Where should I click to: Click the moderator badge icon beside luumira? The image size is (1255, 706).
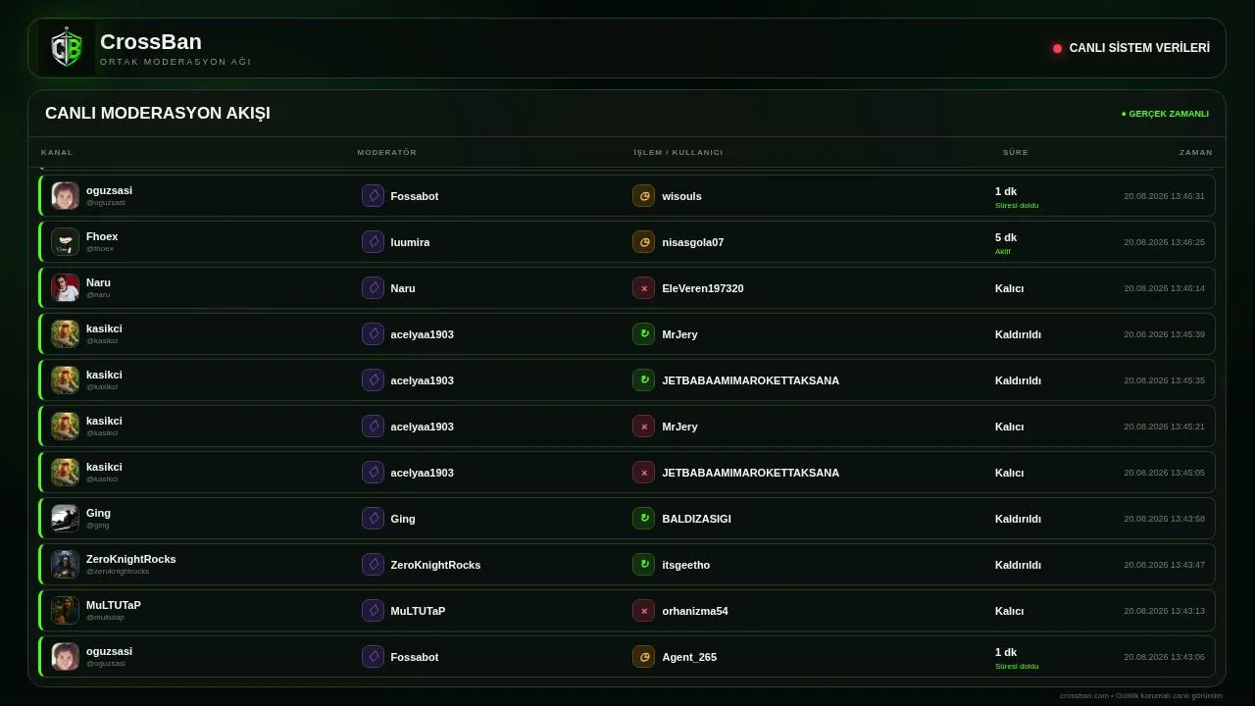pyautogui.click(x=373, y=242)
